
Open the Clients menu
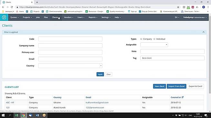pyautogui.click(x=56, y=17)
